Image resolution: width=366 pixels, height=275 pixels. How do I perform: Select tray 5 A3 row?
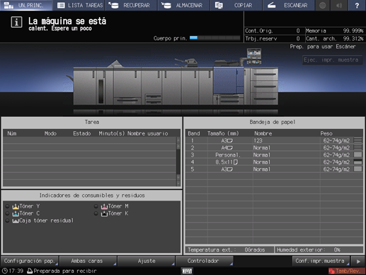[274, 169]
